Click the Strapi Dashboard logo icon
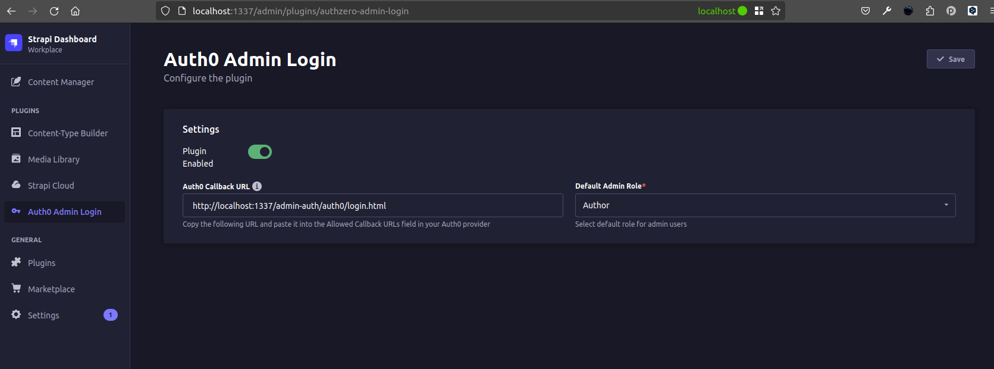Image resolution: width=994 pixels, height=369 pixels. [14, 43]
